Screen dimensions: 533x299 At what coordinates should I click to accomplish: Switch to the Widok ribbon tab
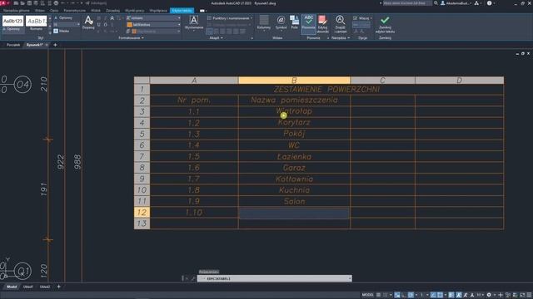pos(96,11)
